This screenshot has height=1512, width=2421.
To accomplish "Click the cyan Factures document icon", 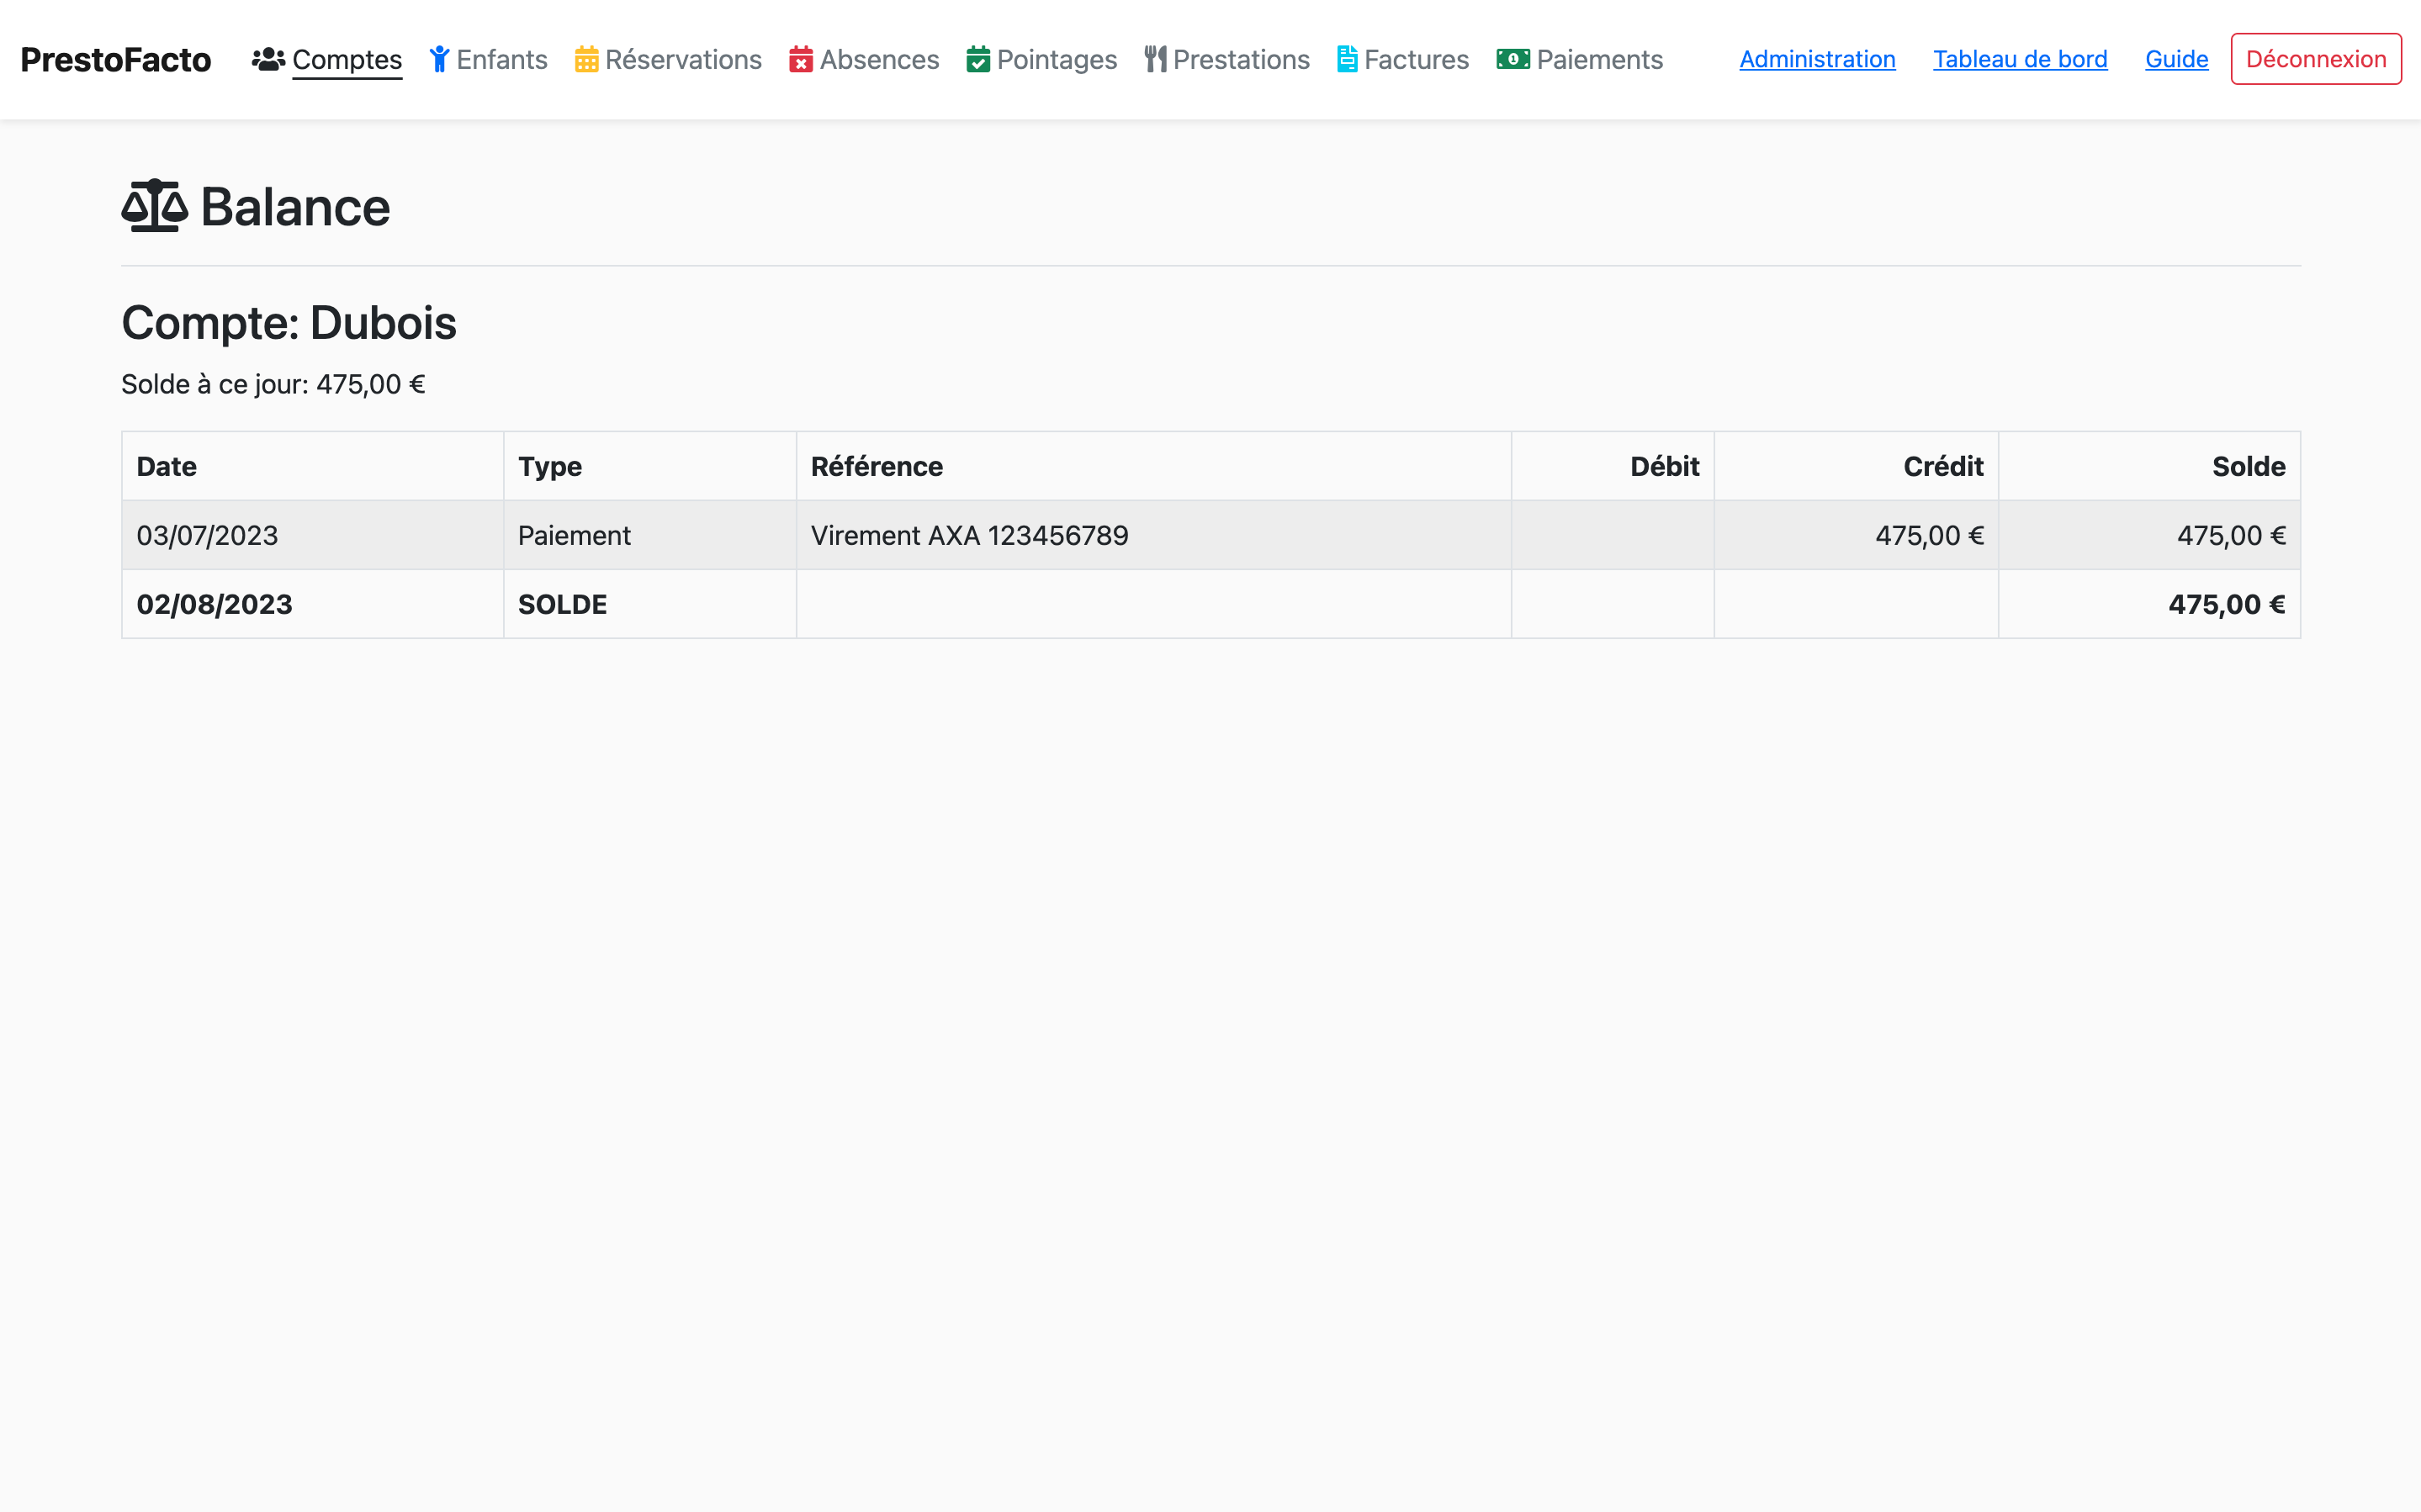I will pos(1347,59).
